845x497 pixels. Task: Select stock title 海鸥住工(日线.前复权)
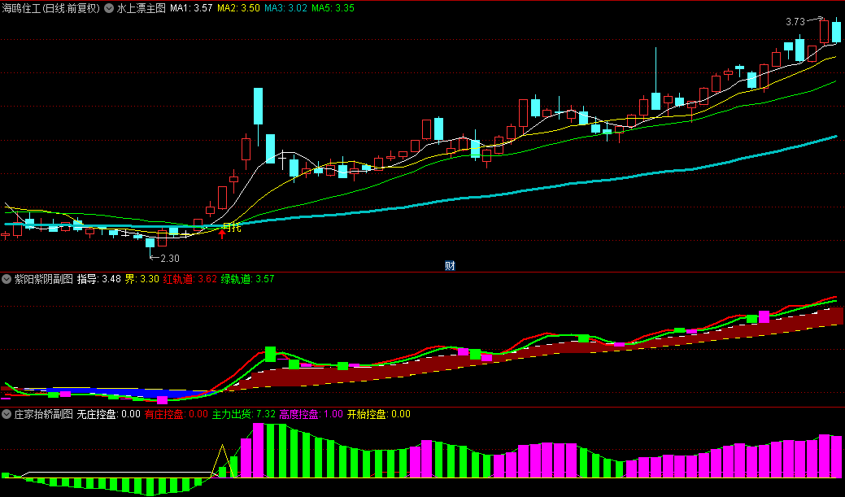[50, 9]
